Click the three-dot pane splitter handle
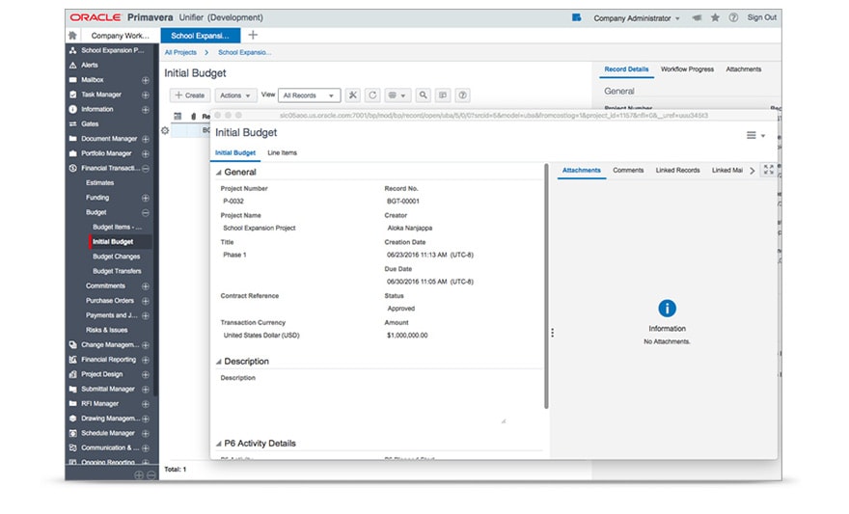The image size is (849, 514). [552, 333]
